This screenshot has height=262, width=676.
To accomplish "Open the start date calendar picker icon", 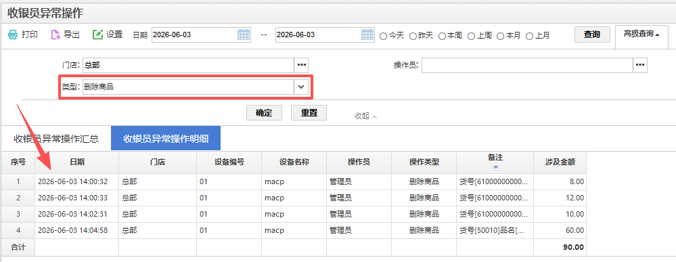I will coord(244,35).
